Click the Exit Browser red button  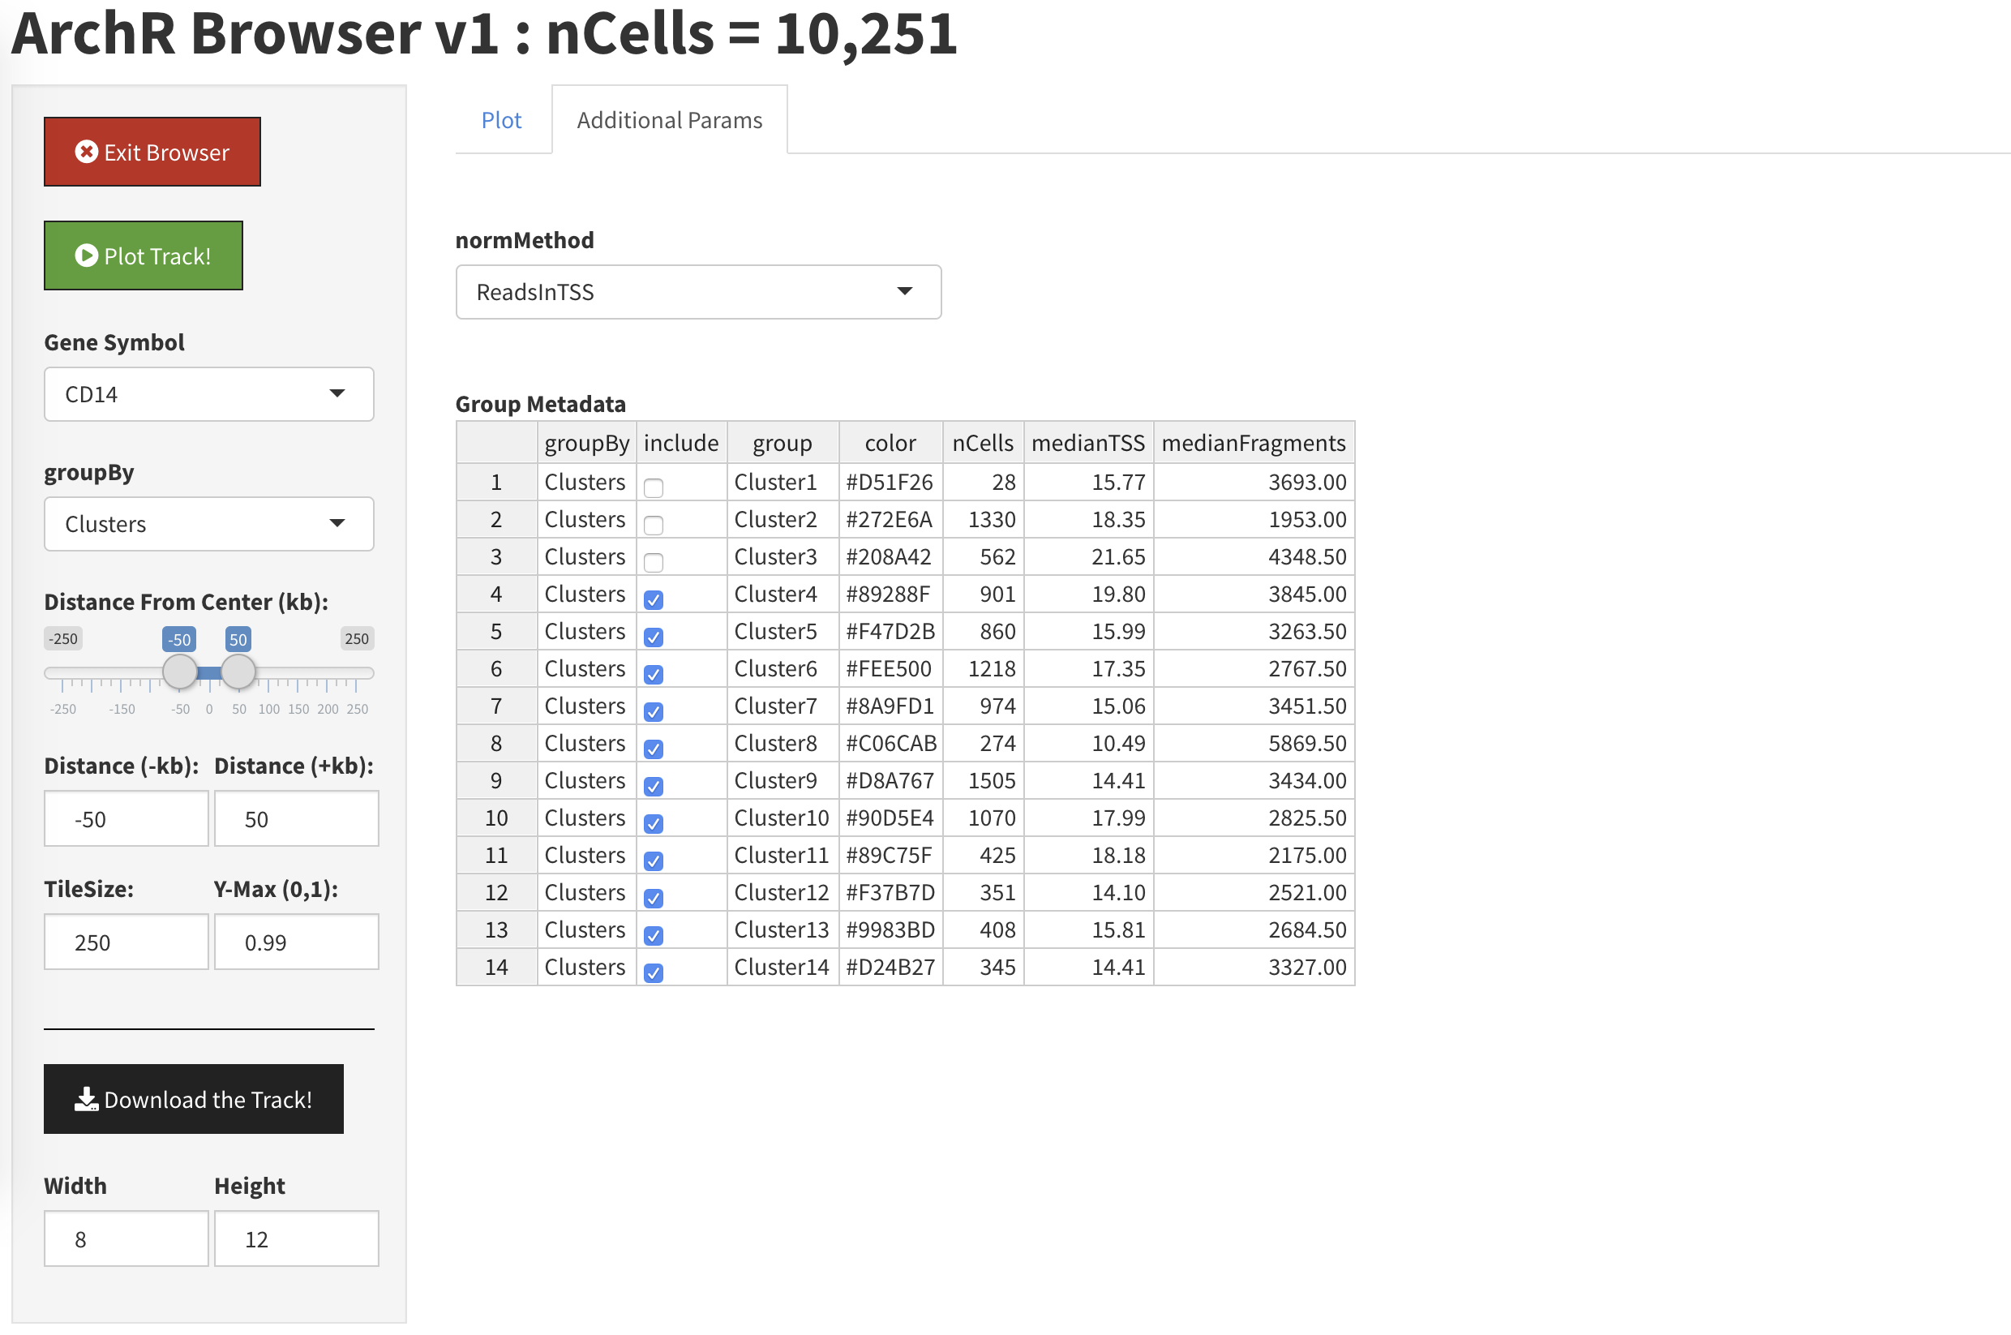(x=152, y=152)
